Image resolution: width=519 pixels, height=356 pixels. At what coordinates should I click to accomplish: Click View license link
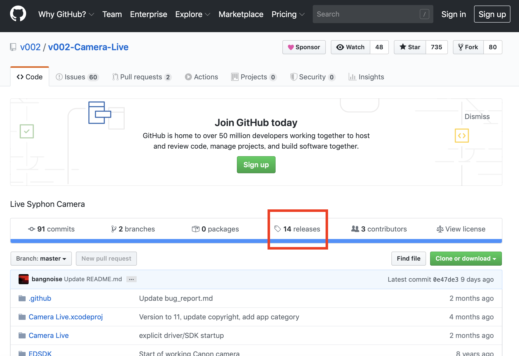click(x=461, y=229)
